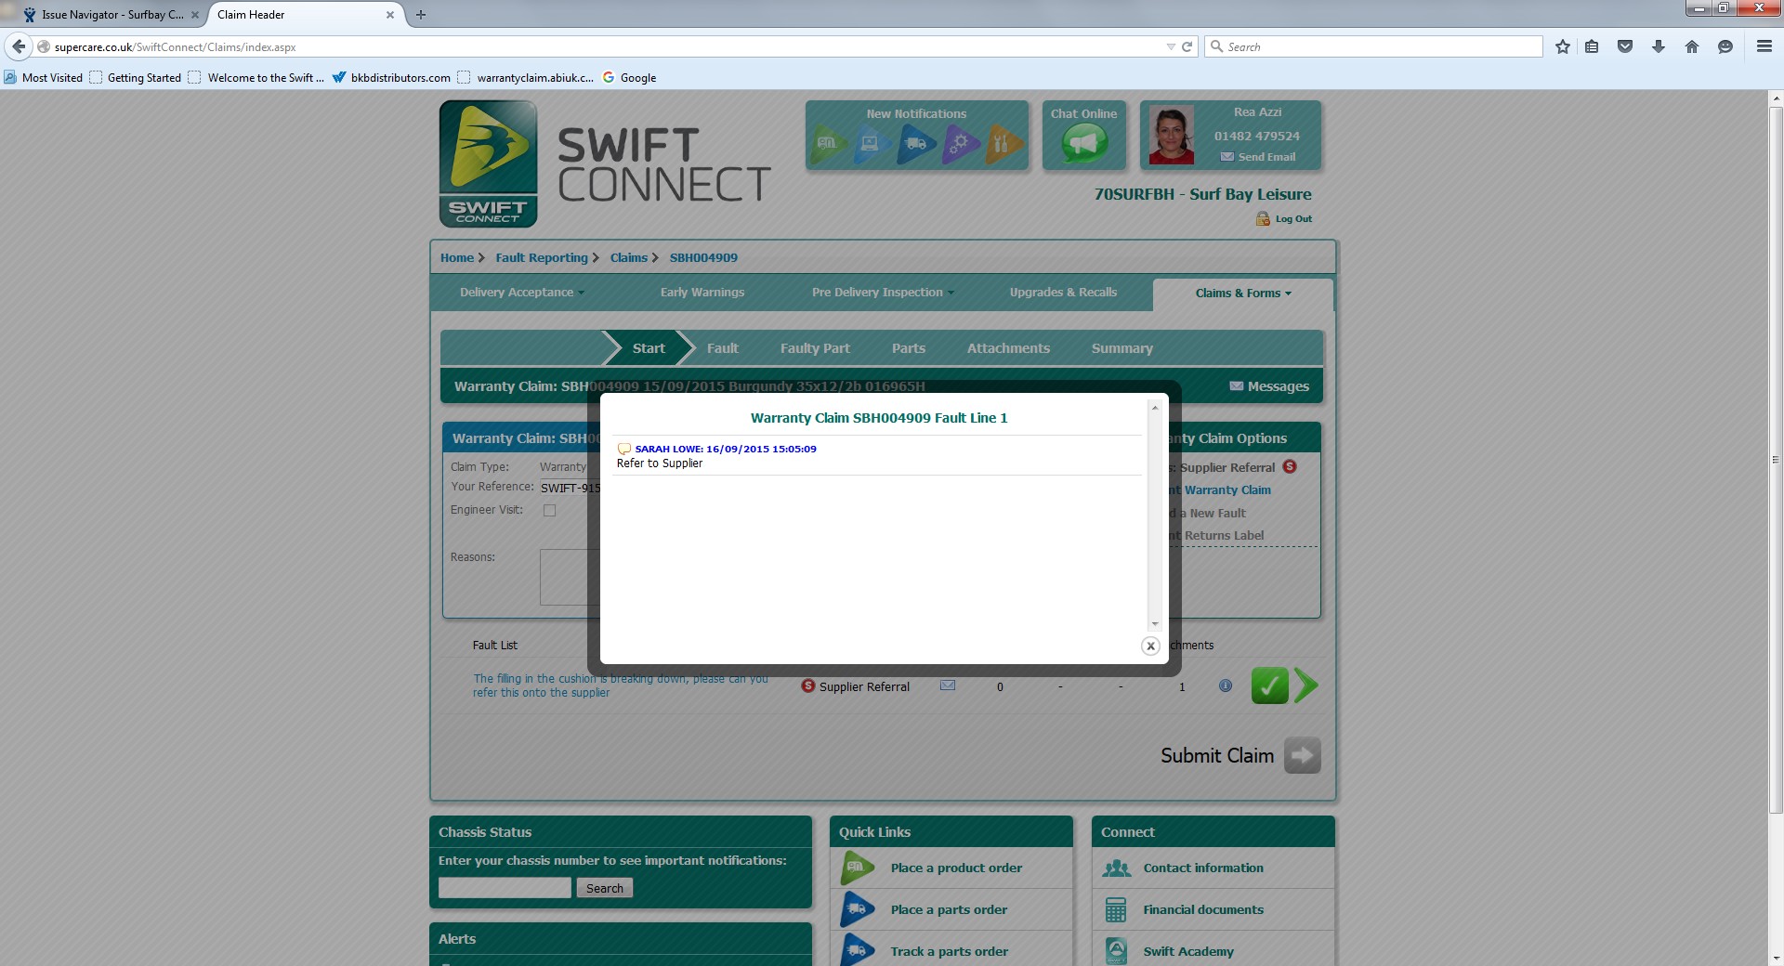The image size is (1784, 966).
Task: Open the product order notification icon
Action: click(x=828, y=144)
